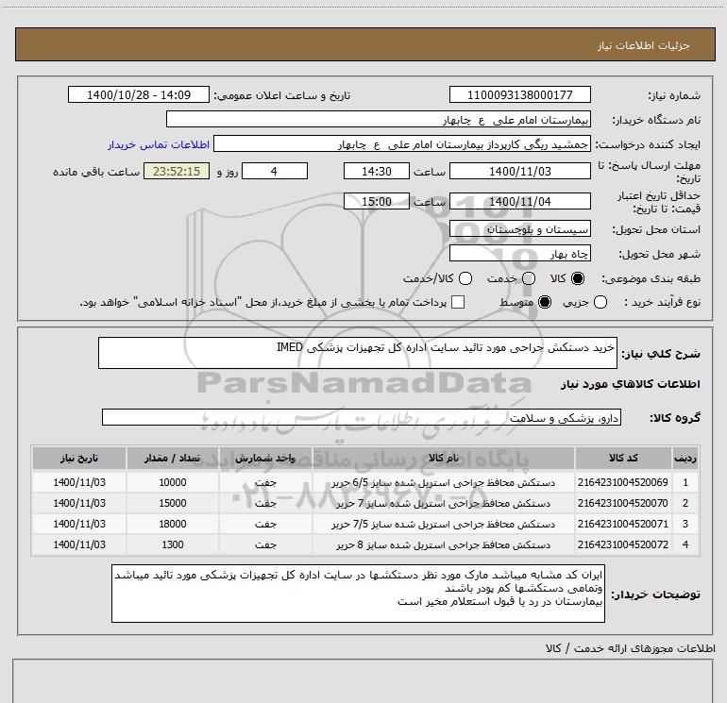Click need date in row 1
Image resolution: width=727 pixels, height=703 pixels.
[79, 482]
